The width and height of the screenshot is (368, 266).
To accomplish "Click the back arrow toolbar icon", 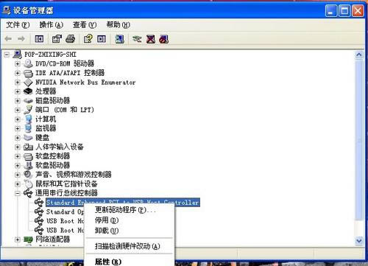I will click(8, 38).
